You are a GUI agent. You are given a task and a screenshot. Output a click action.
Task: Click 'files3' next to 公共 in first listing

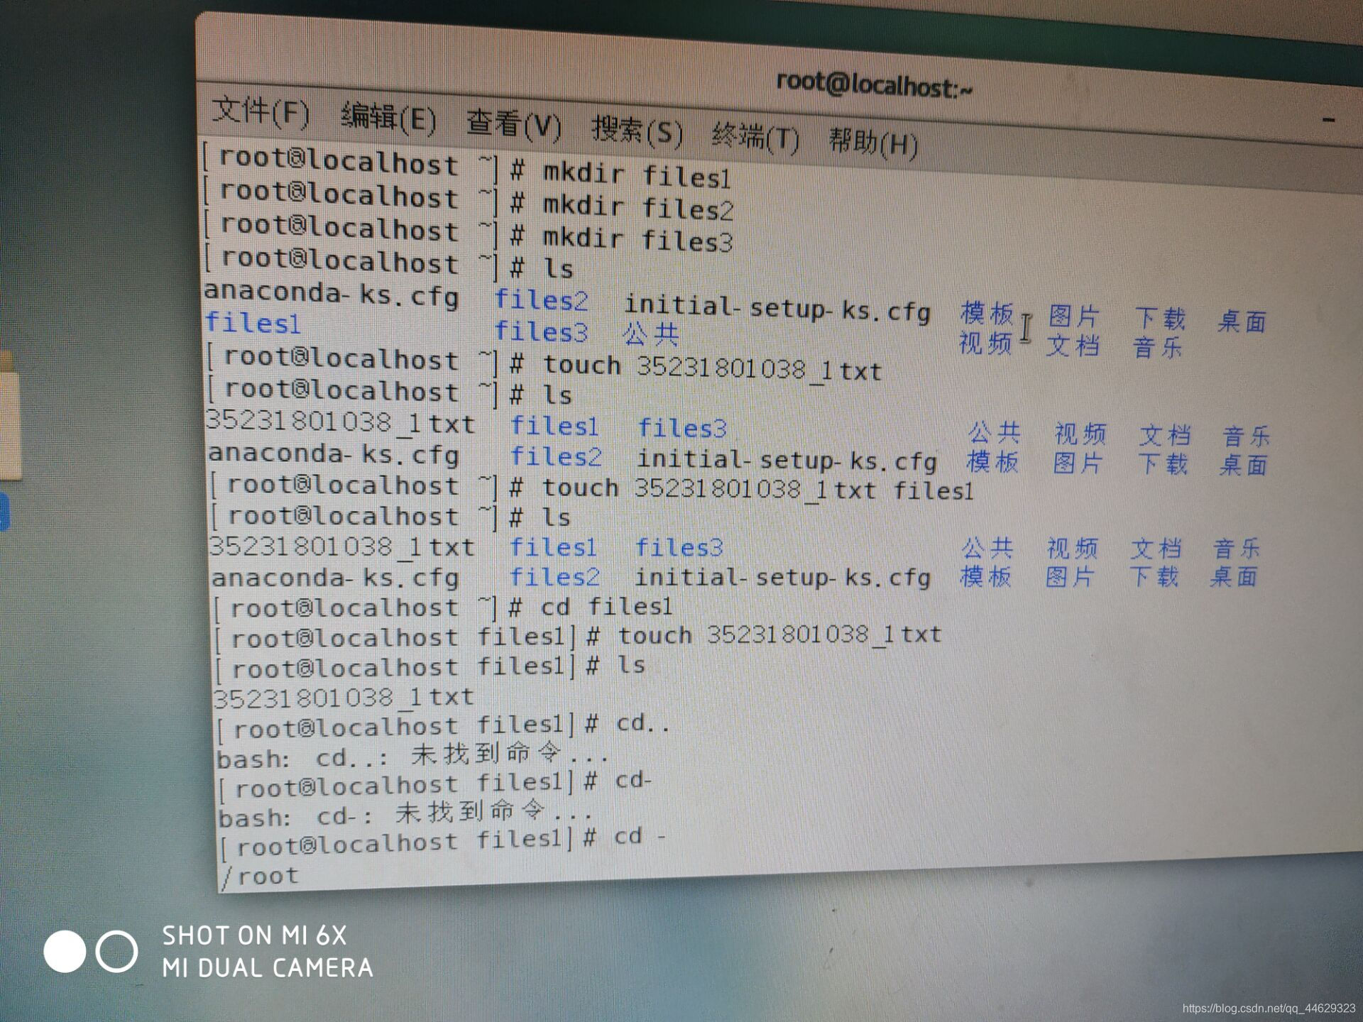point(541,331)
